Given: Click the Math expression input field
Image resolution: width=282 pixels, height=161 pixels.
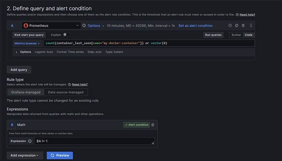Looking at the screenshot, I should tap(94, 141).
